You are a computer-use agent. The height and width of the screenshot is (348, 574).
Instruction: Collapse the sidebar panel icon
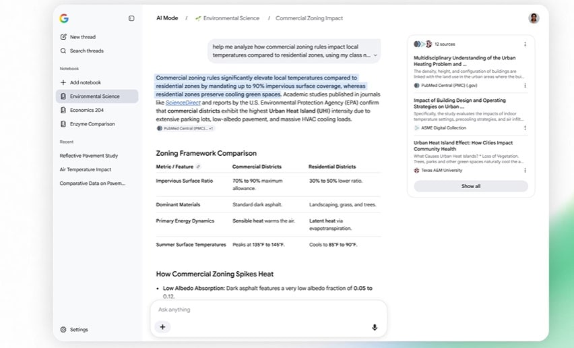point(131,18)
